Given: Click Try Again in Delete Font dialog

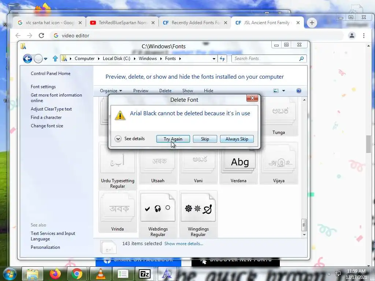Looking at the screenshot, I should point(173,139).
